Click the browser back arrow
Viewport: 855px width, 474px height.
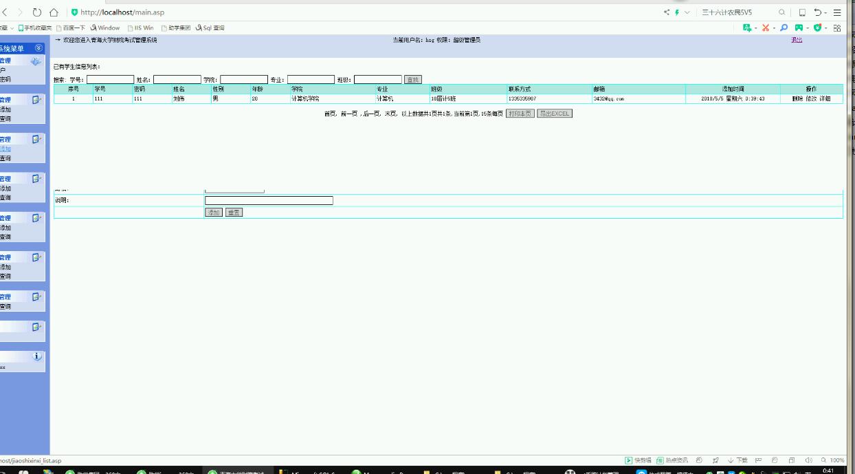(x=5, y=12)
